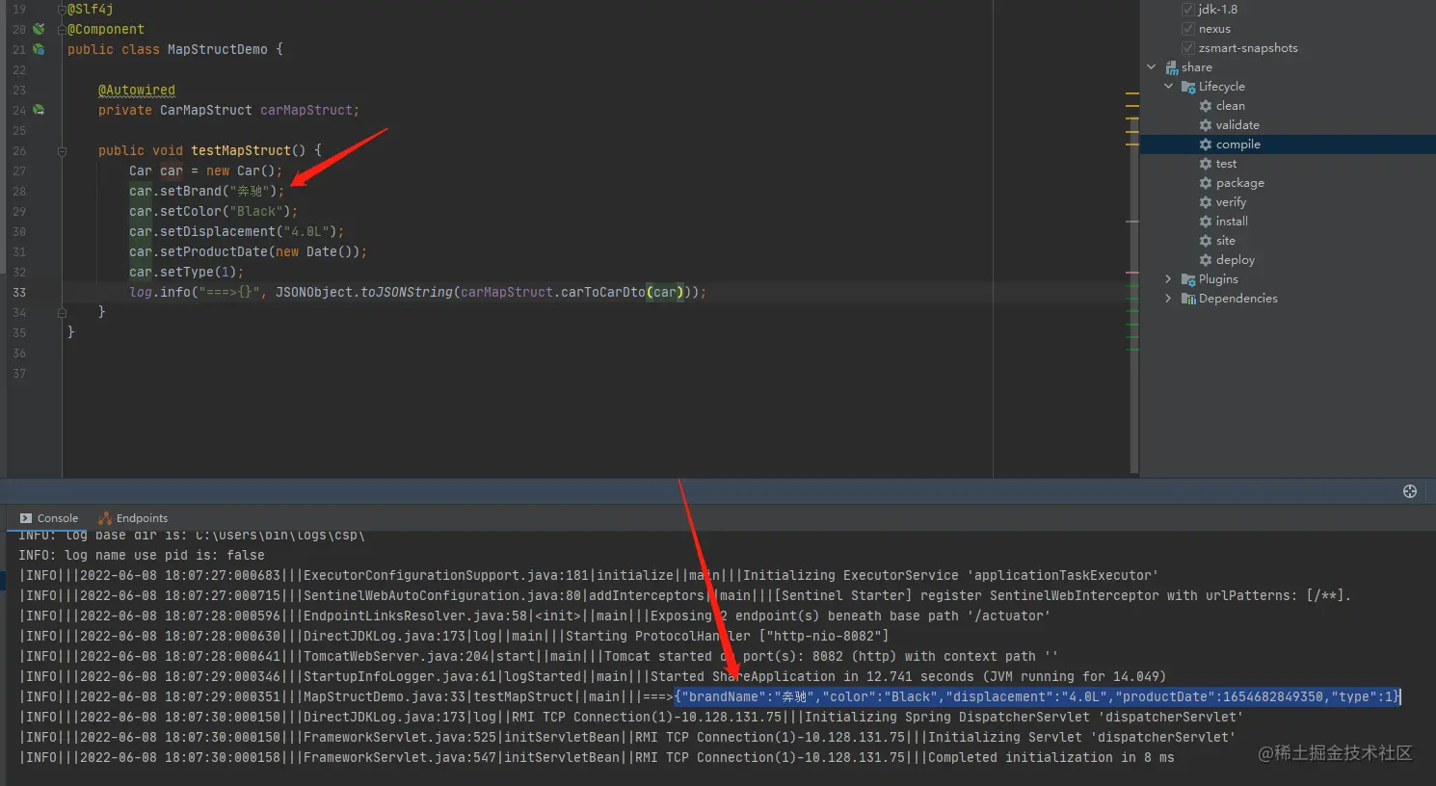
Task: Click the testMapStruct method name
Action: [x=241, y=150]
